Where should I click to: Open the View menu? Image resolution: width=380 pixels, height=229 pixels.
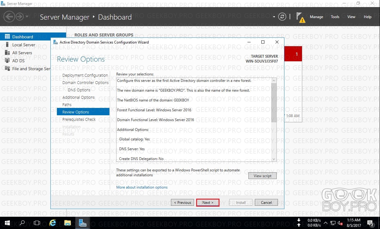351,17
